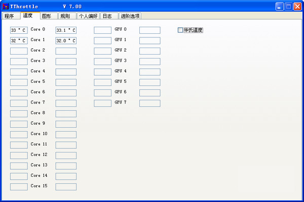304x202 pixels.
Task: Click the field showing 32.0 ° C
Action: (66, 40)
